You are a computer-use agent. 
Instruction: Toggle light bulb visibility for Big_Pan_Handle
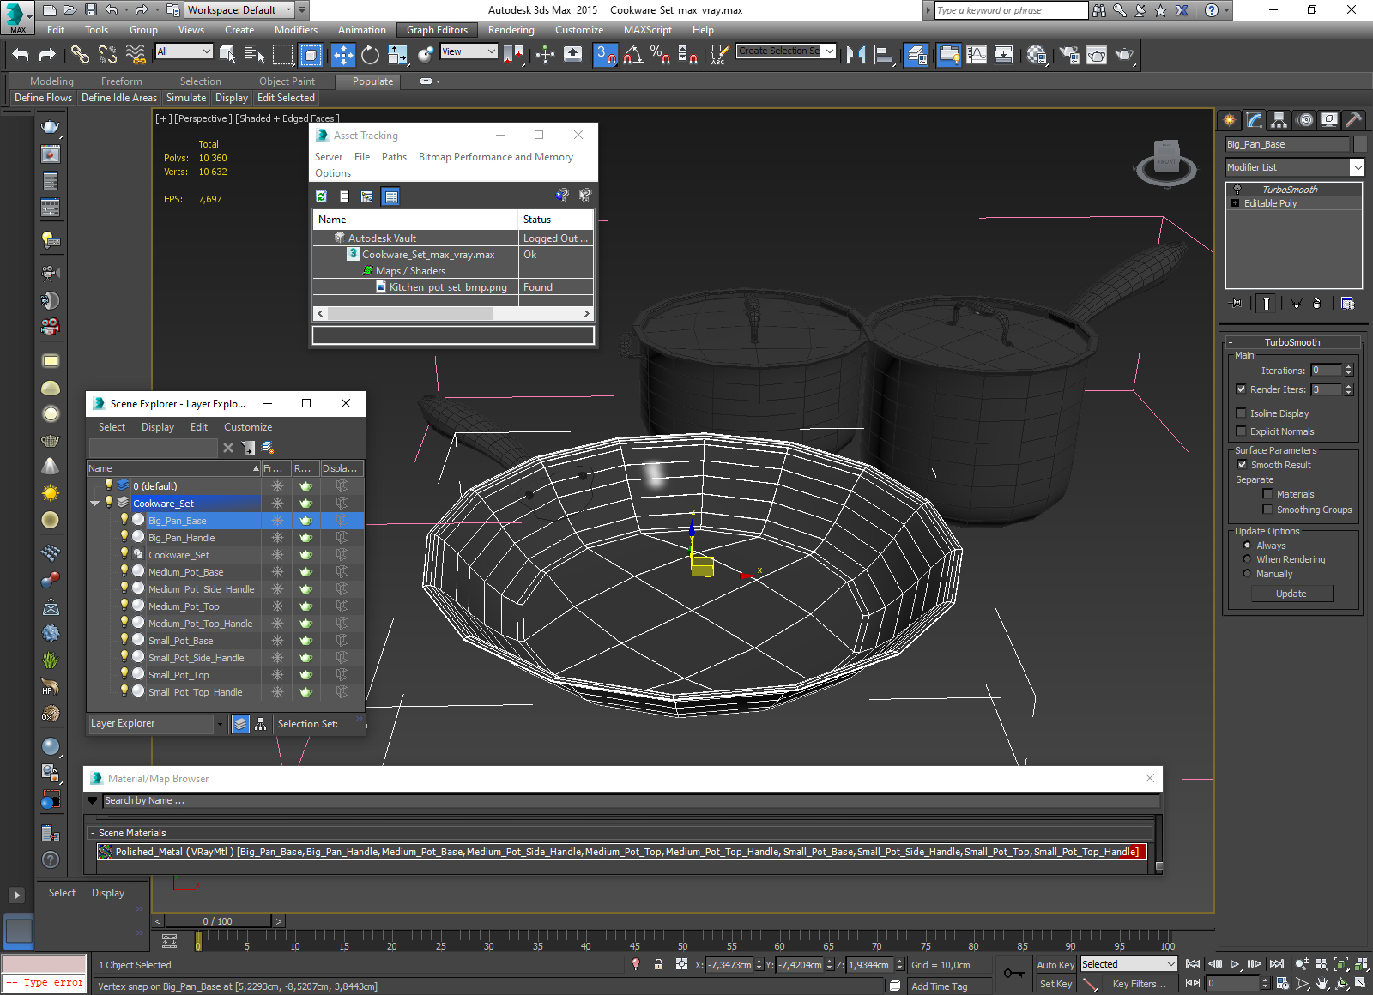click(124, 537)
